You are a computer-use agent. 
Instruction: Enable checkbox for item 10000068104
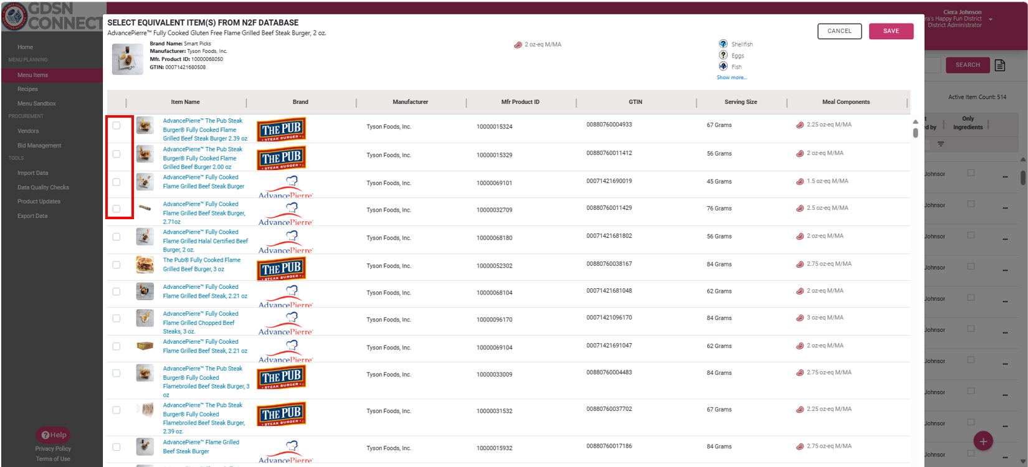coord(117,291)
